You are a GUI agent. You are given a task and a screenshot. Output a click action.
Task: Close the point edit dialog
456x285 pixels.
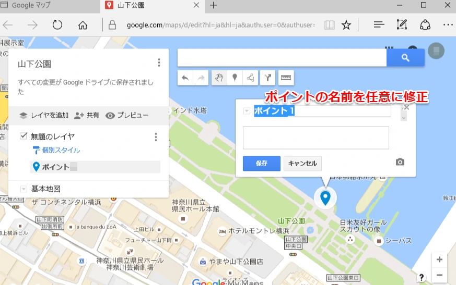pos(406,107)
